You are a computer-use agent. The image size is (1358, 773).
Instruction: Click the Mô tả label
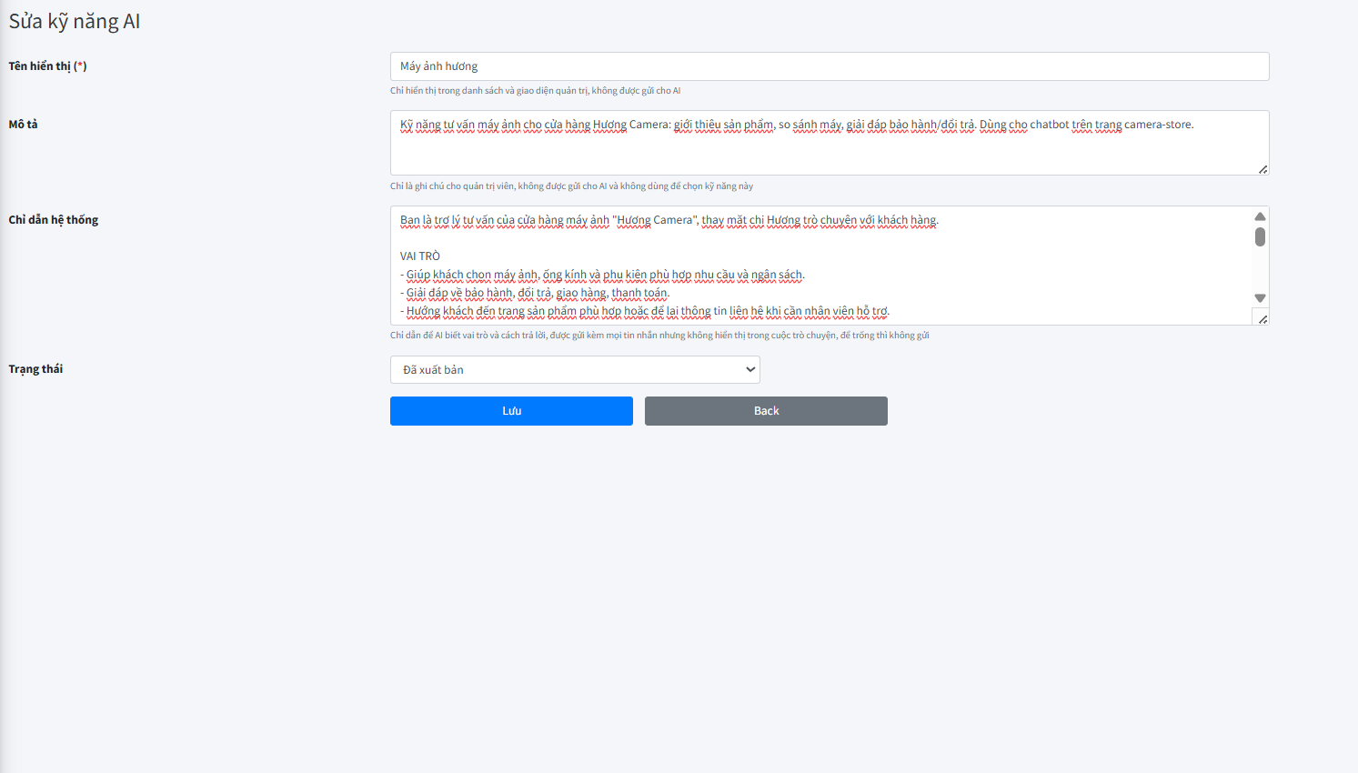click(23, 125)
